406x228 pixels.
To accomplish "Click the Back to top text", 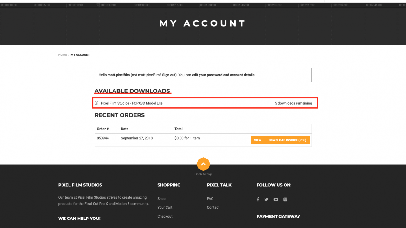I will pos(203,174).
